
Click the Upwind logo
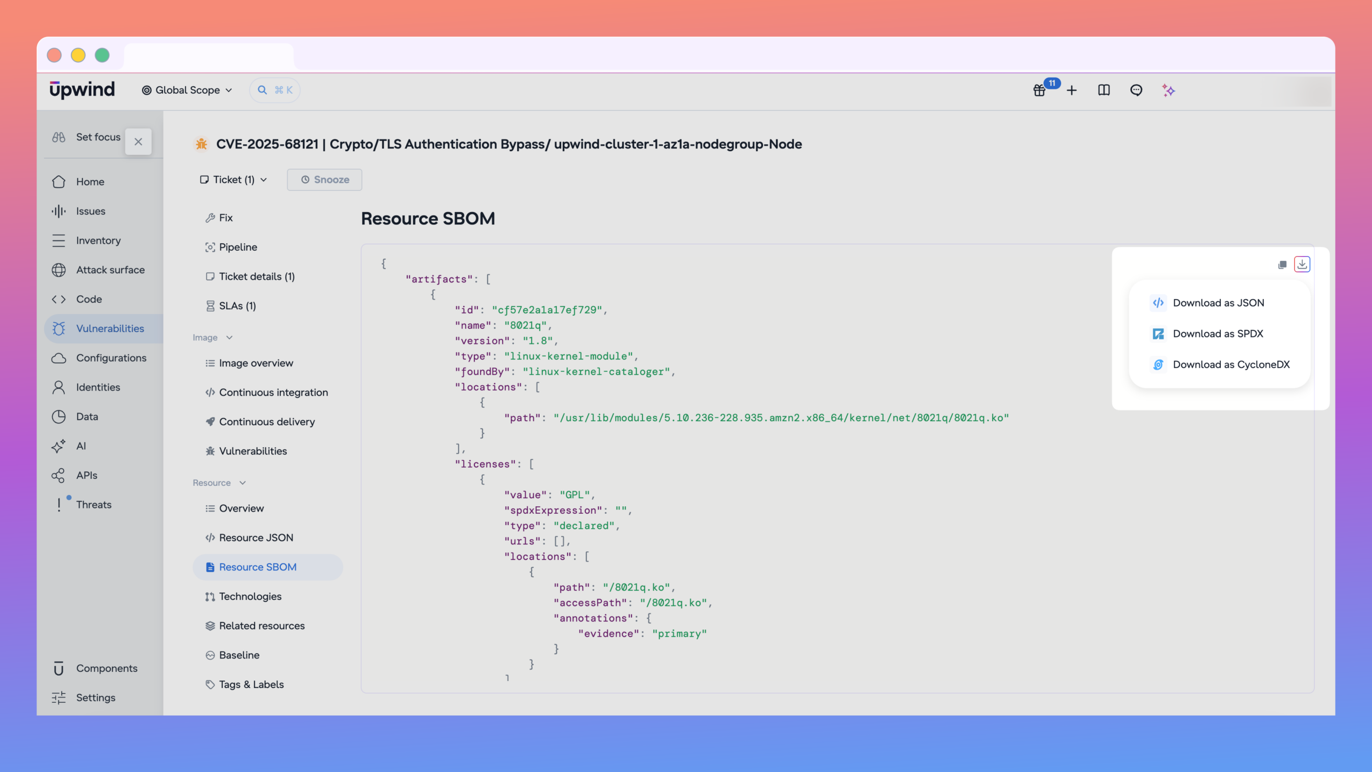coord(82,89)
